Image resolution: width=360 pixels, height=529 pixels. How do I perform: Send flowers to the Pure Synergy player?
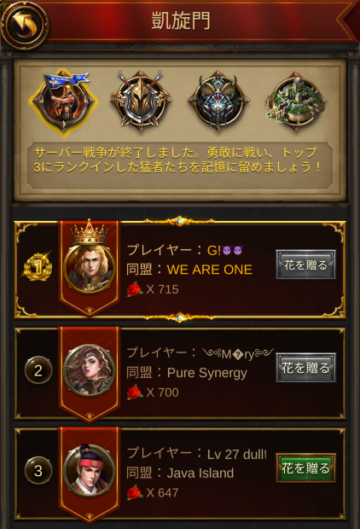tap(305, 368)
